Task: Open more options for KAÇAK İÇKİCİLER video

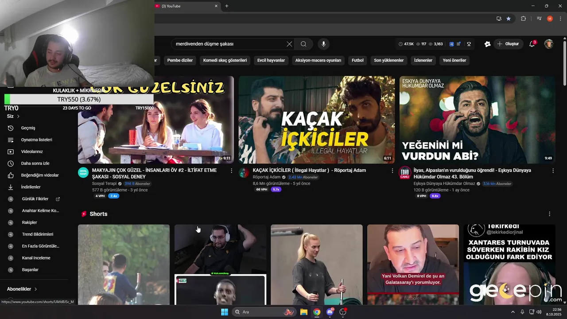Action: click(x=392, y=171)
